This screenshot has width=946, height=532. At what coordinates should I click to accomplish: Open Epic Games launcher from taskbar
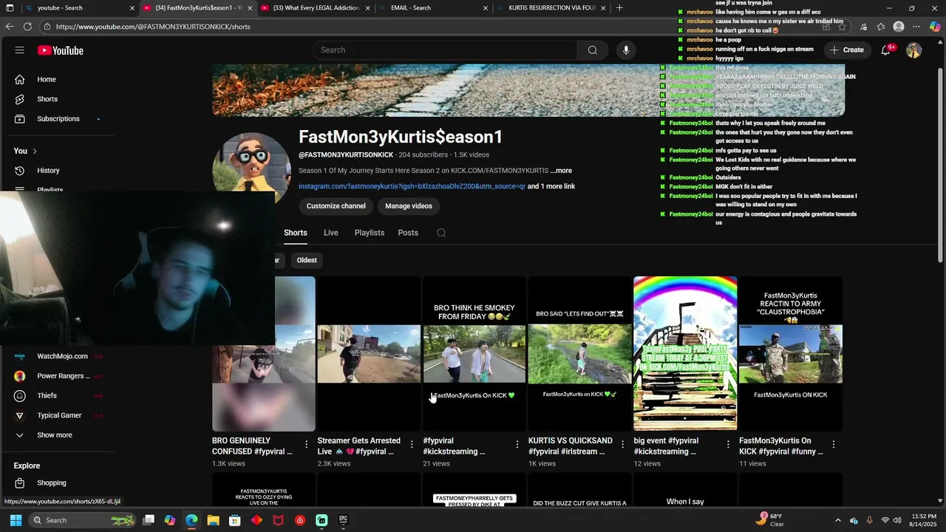[343, 520]
